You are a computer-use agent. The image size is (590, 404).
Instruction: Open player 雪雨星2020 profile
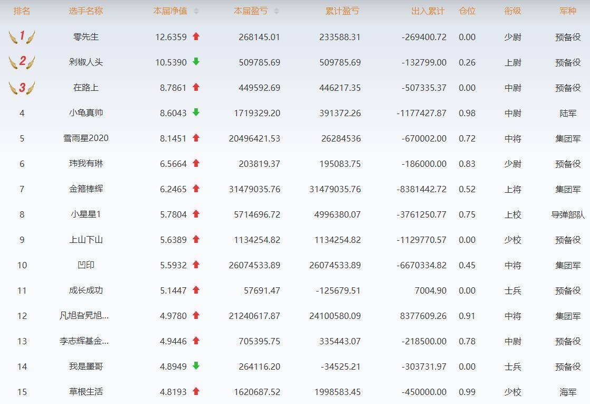(85, 138)
